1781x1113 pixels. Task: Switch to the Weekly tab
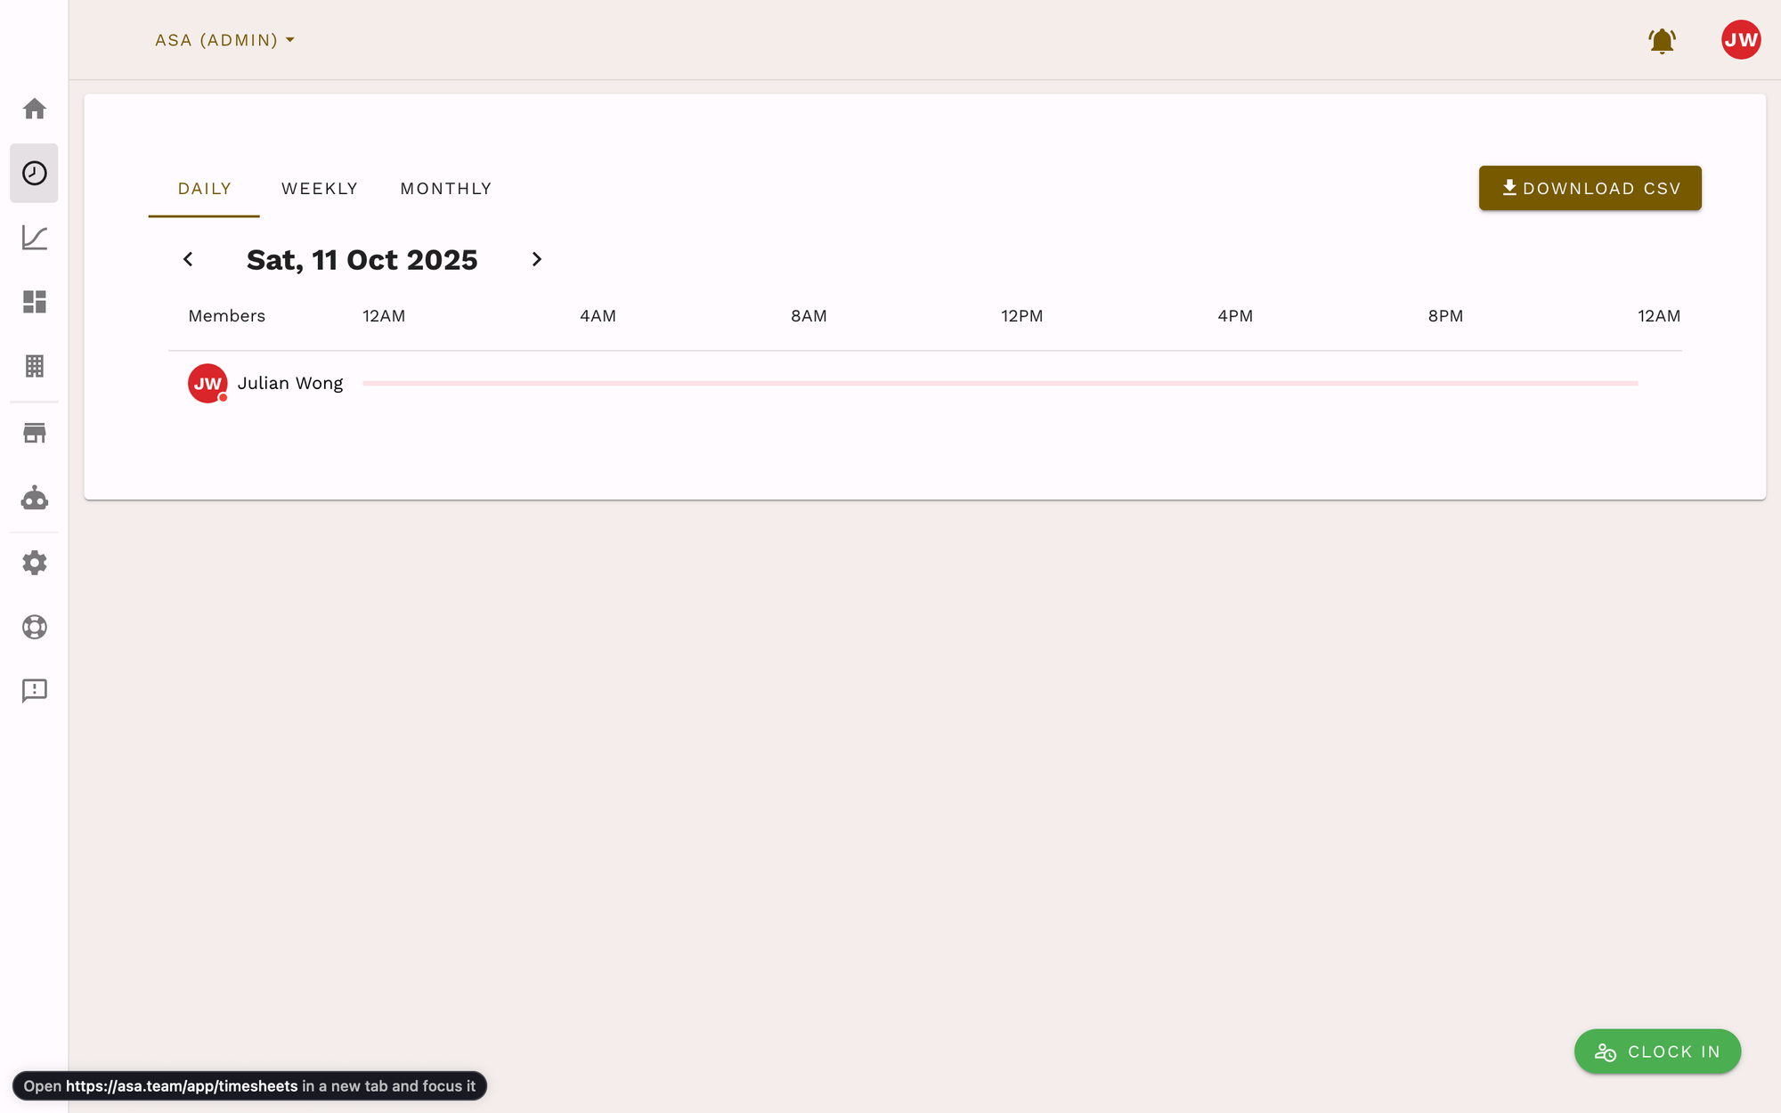click(x=320, y=189)
